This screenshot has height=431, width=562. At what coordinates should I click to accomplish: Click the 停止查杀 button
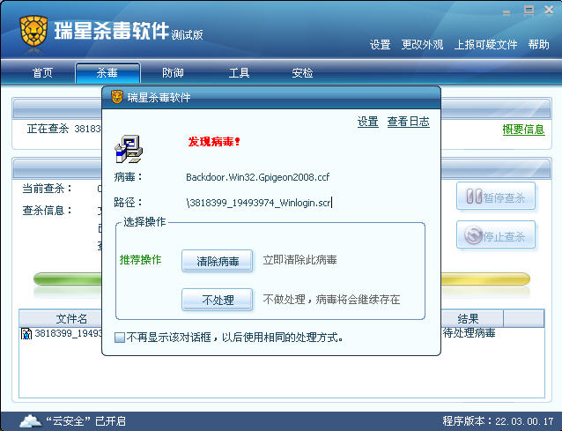click(496, 235)
